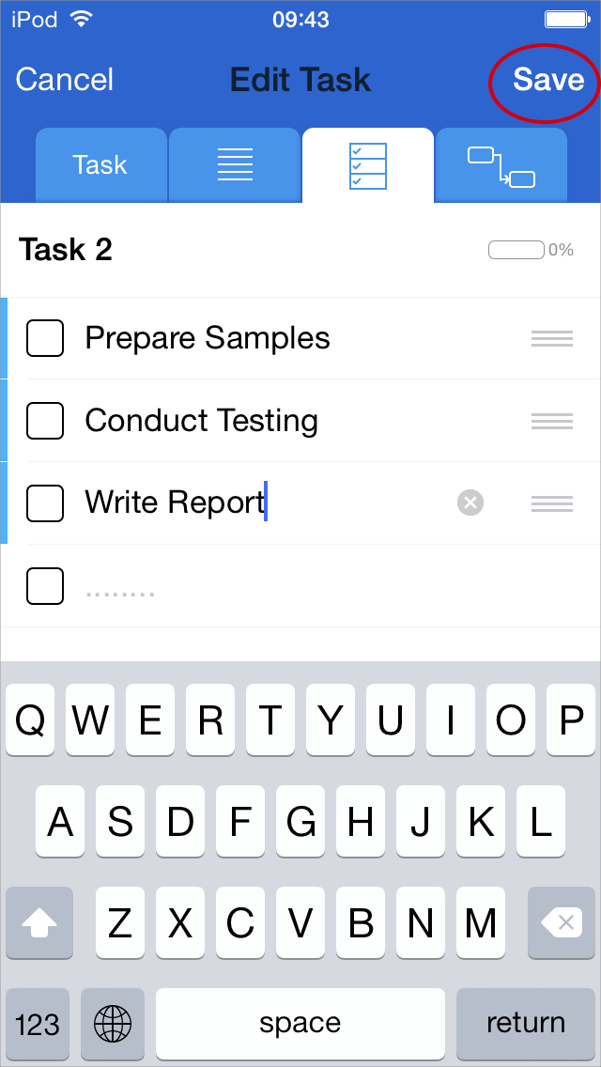Tap the Task 2 progress bar
Viewport: 601px width, 1067px height.
point(516,250)
